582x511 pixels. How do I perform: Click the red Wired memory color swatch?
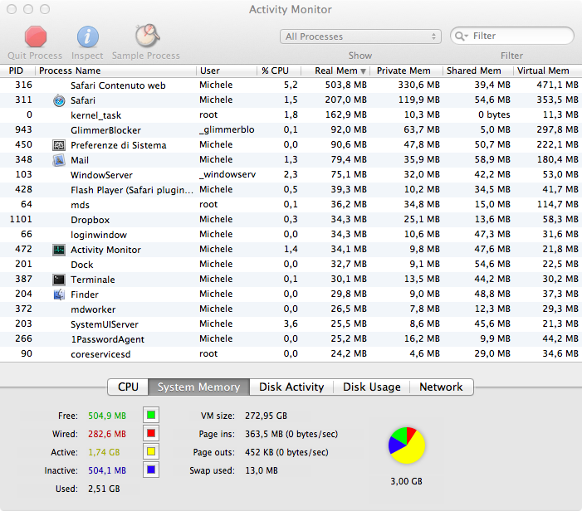(150, 434)
